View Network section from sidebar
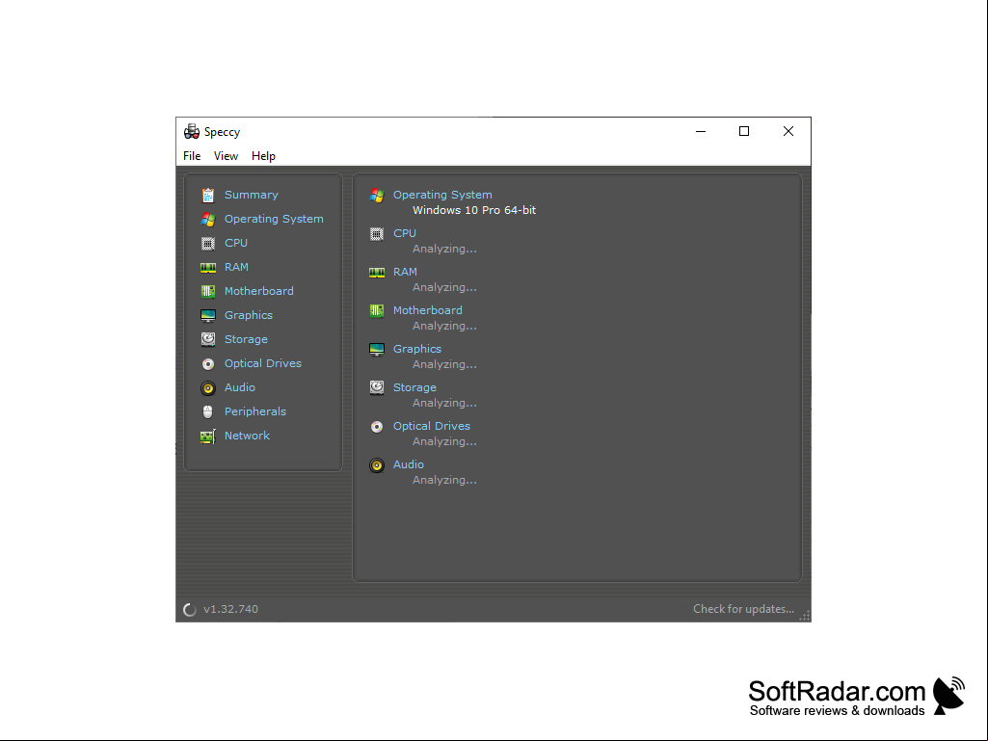Viewport: 988px width, 741px height. [x=247, y=436]
